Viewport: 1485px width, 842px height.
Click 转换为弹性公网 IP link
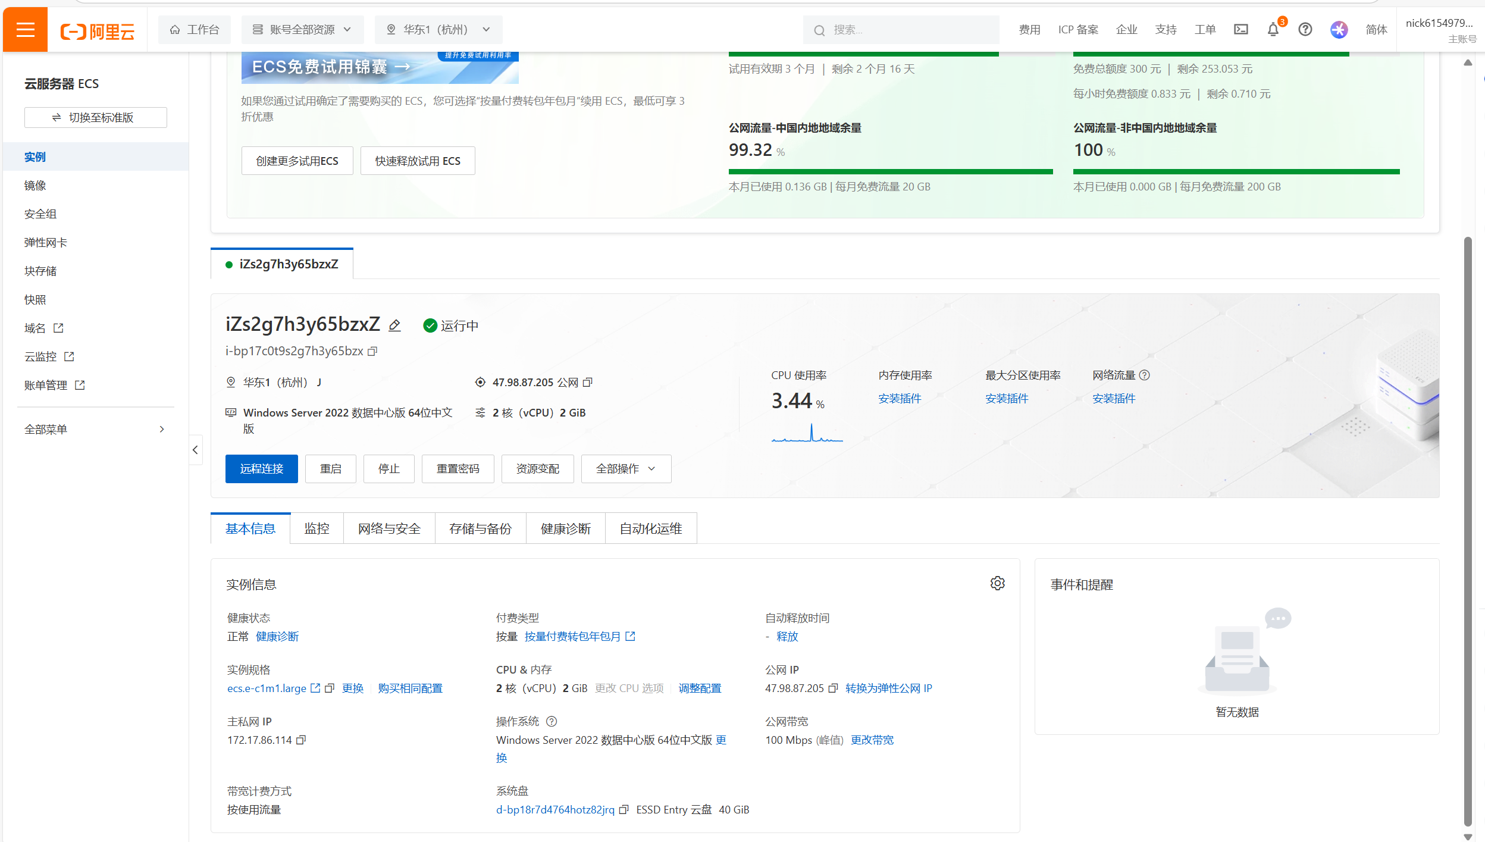pos(889,688)
